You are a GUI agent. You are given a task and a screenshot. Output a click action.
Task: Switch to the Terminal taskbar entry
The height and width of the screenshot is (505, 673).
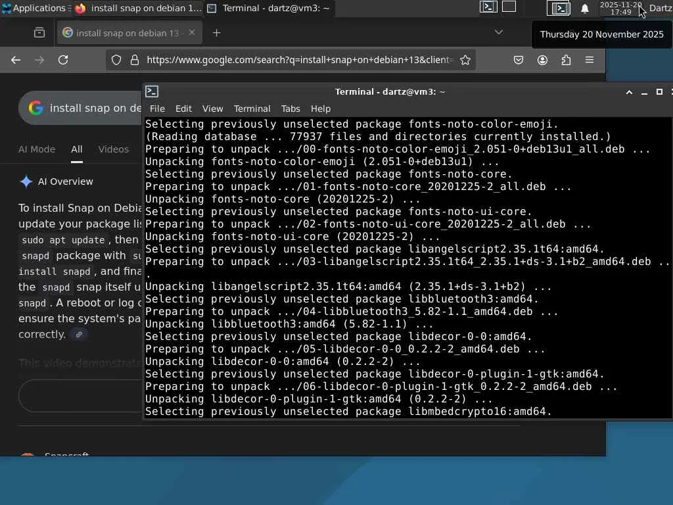point(269,8)
